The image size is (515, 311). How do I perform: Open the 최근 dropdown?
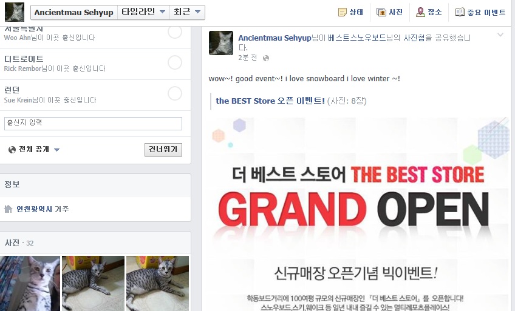click(187, 12)
